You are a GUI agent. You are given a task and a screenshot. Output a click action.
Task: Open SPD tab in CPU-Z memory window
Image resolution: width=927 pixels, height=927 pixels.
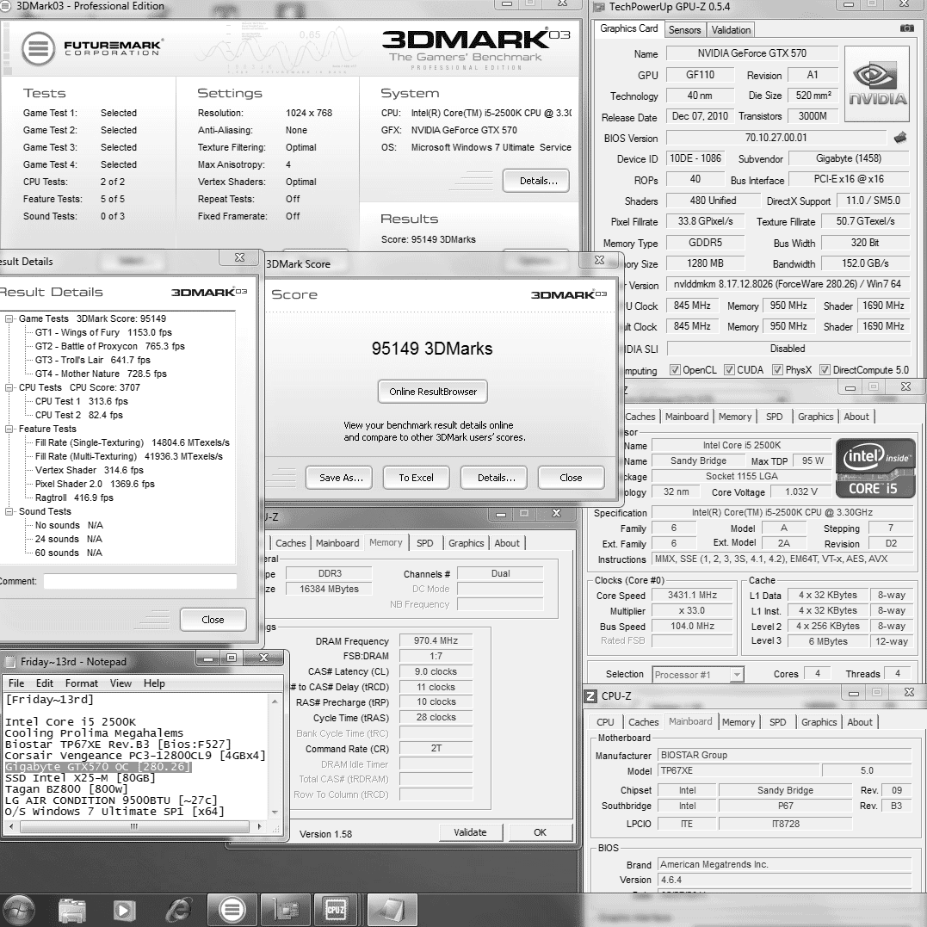point(424,543)
